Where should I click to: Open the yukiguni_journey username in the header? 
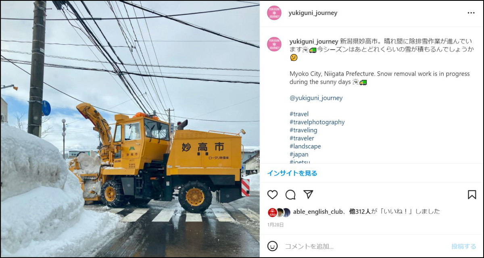pyautogui.click(x=313, y=13)
